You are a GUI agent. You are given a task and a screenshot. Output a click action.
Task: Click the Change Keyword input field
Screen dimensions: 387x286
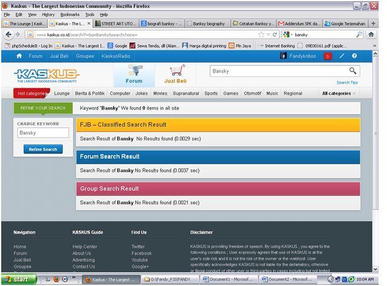pos(43,133)
